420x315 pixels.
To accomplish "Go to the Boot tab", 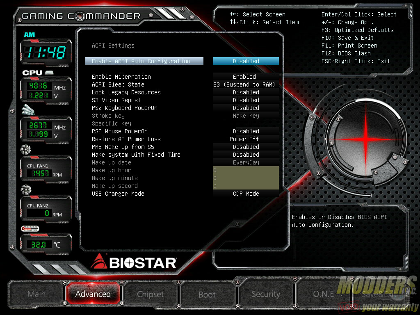I will (207, 294).
